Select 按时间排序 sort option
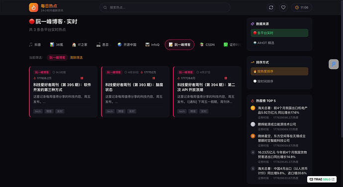This screenshot has width=343, height=187. [x=279, y=81]
